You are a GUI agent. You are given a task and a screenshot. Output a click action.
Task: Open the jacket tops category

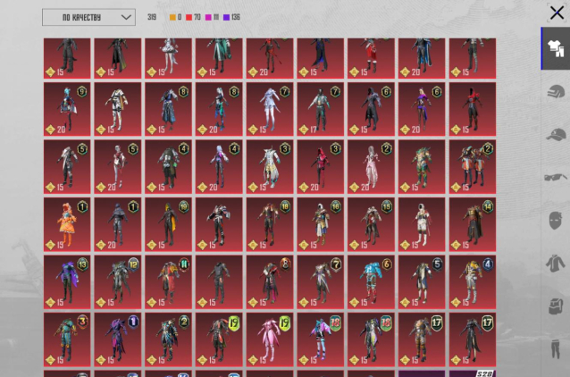(x=556, y=263)
